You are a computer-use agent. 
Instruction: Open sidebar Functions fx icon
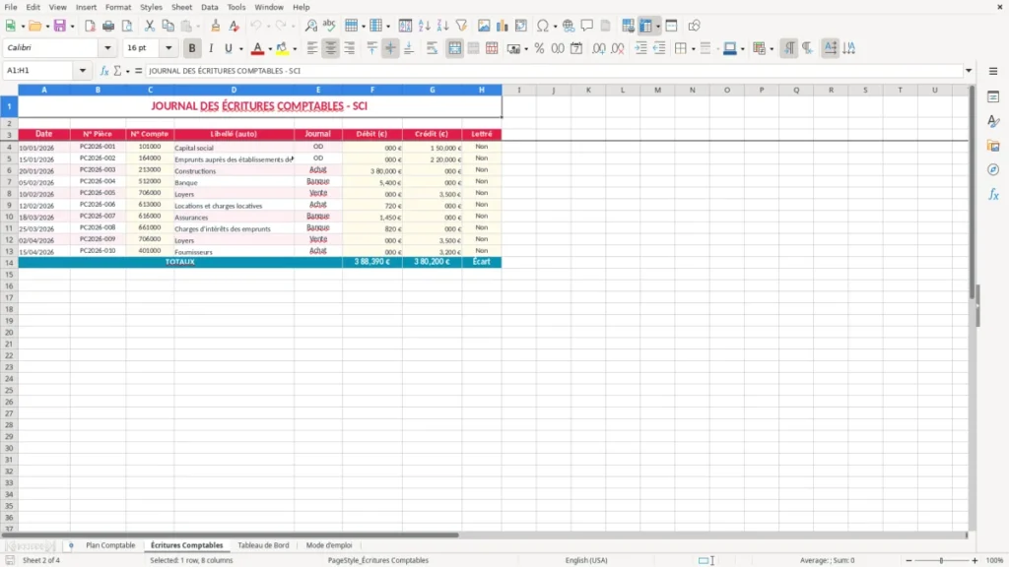click(x=993, y=195)
